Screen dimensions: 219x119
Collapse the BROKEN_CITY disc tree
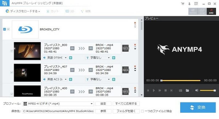point(4,29)
